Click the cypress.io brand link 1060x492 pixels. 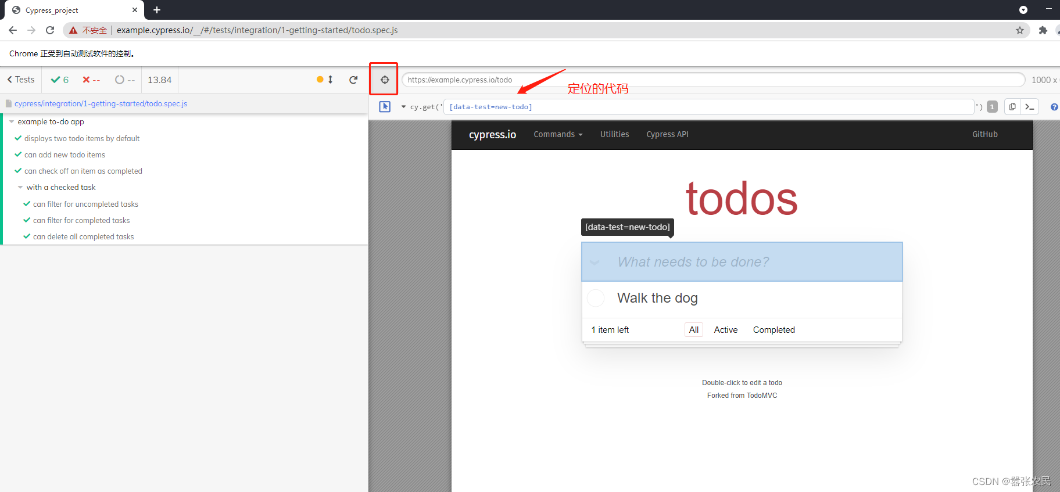click(492, 134)
